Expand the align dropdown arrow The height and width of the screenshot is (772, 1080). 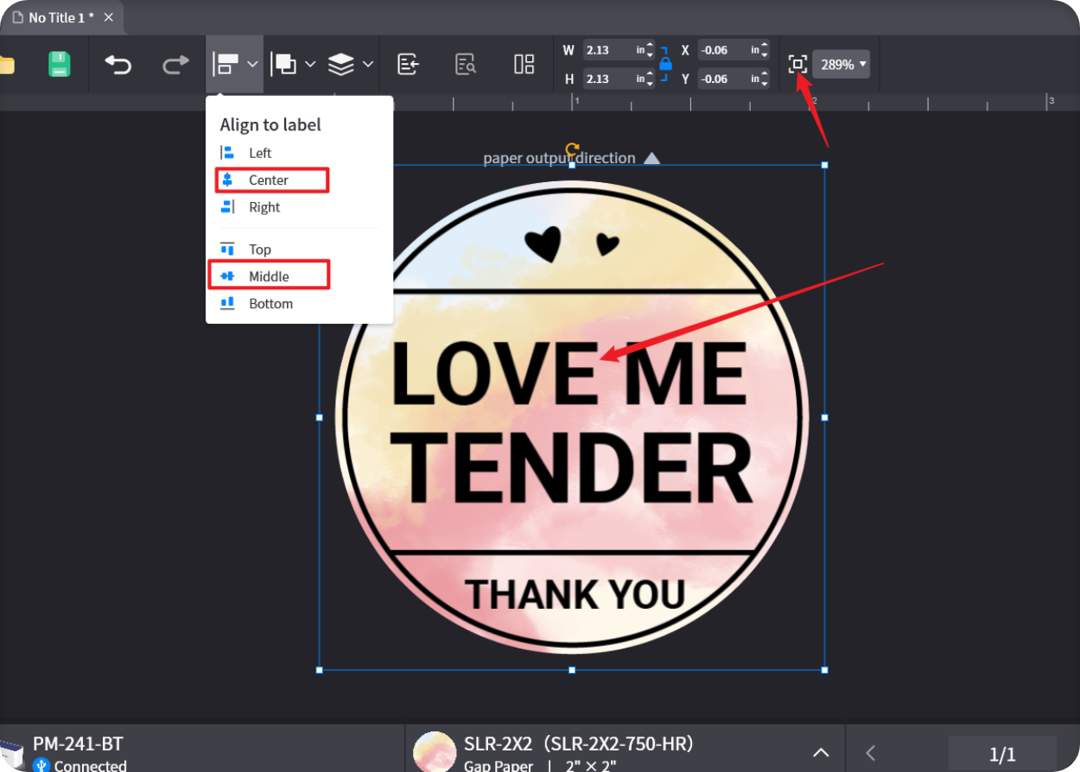click(252, 64)
